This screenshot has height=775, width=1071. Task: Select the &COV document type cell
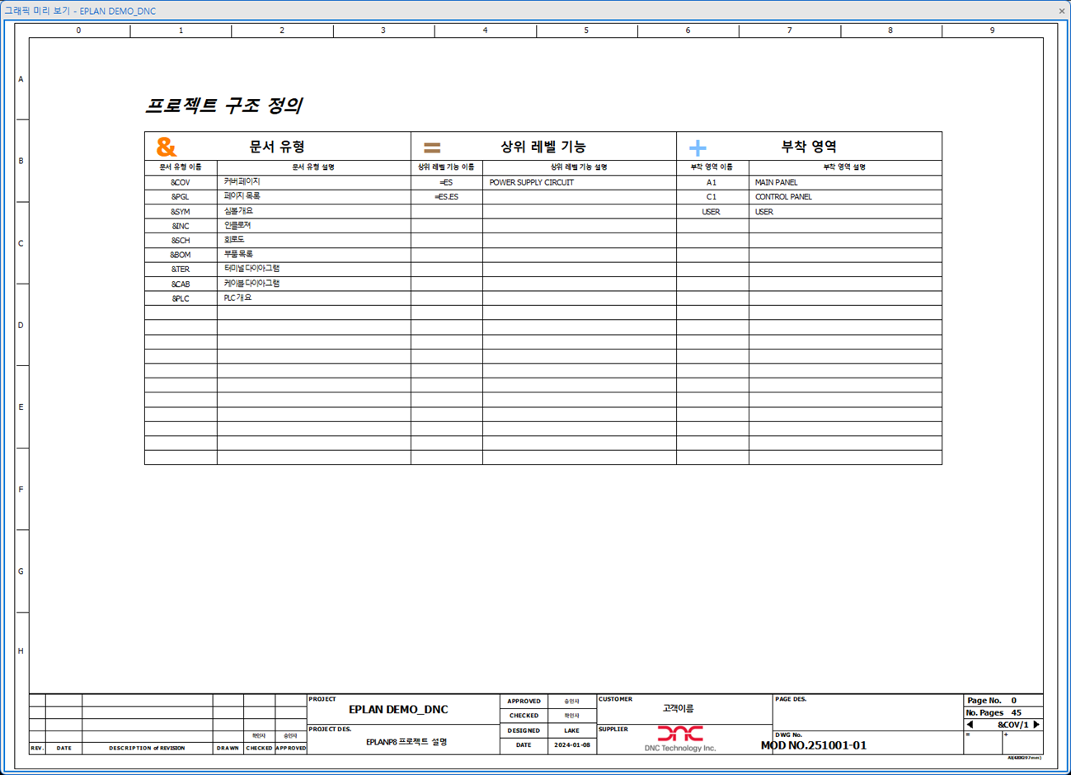pyautogui.click(x=181, y=182)
